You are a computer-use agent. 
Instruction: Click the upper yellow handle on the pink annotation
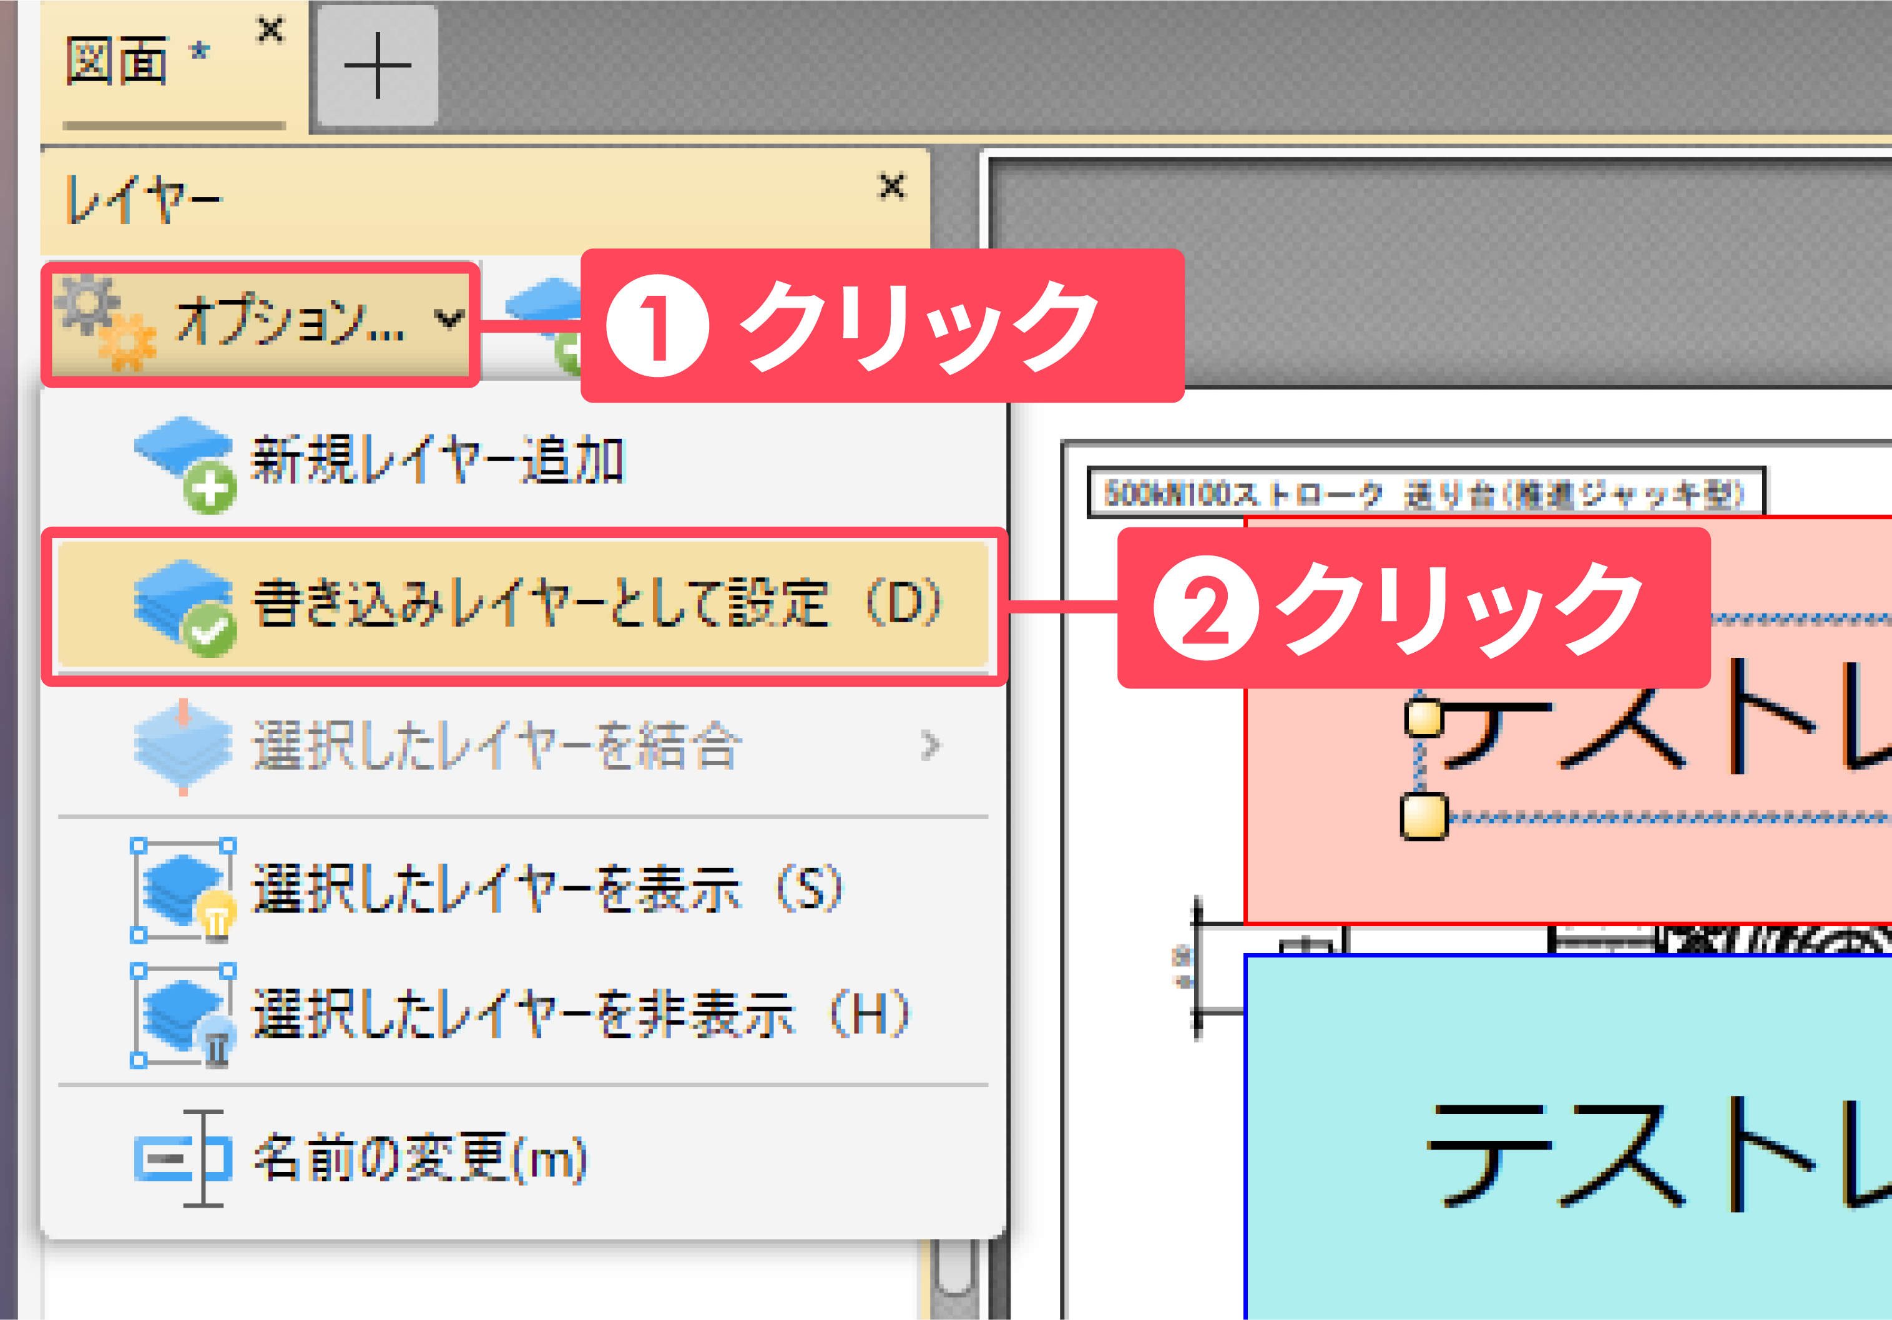(1424, 718)
